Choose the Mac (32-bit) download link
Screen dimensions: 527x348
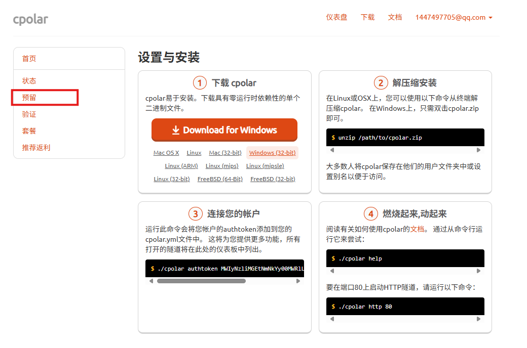point(225,153)
